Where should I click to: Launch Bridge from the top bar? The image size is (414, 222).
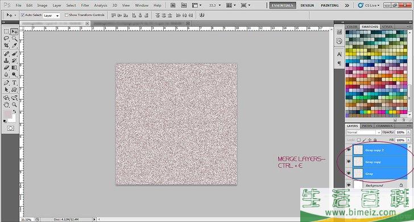(173, 5)
